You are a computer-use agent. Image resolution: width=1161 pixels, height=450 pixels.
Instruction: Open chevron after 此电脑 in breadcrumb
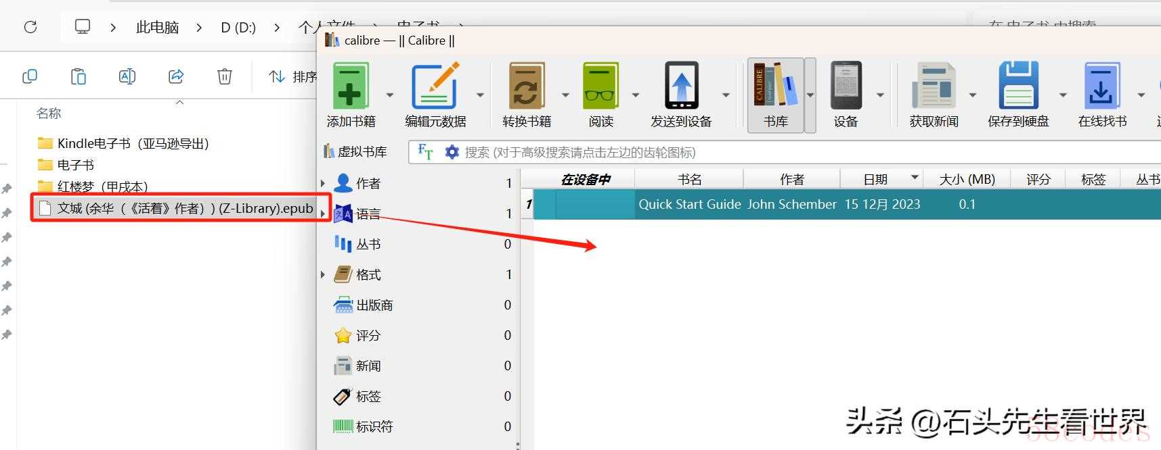click(198, 27)
